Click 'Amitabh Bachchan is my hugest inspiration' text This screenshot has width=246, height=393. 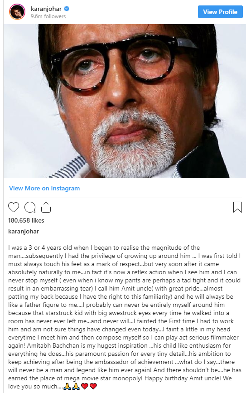click(87, 345)
